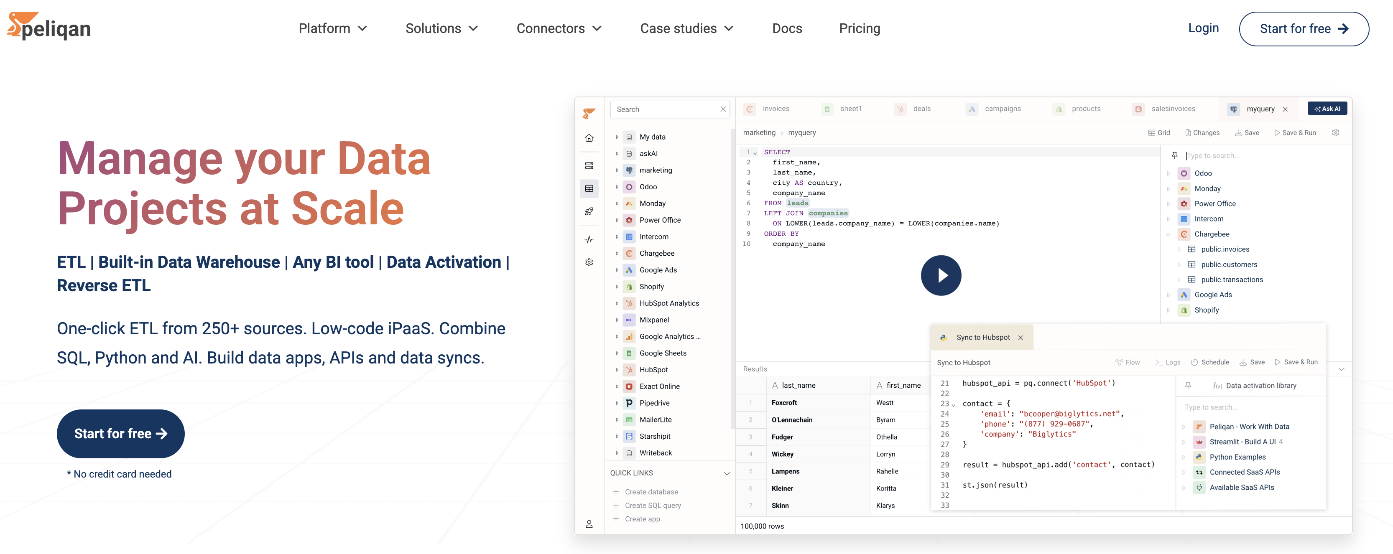
Task: Click the last_name column header
Action: click(818, 385)
